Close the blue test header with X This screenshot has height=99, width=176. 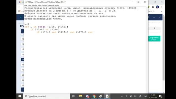(159, 17)
